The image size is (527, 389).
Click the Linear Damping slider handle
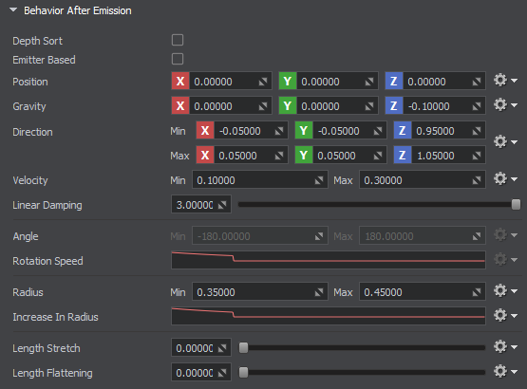pos(516,205)
